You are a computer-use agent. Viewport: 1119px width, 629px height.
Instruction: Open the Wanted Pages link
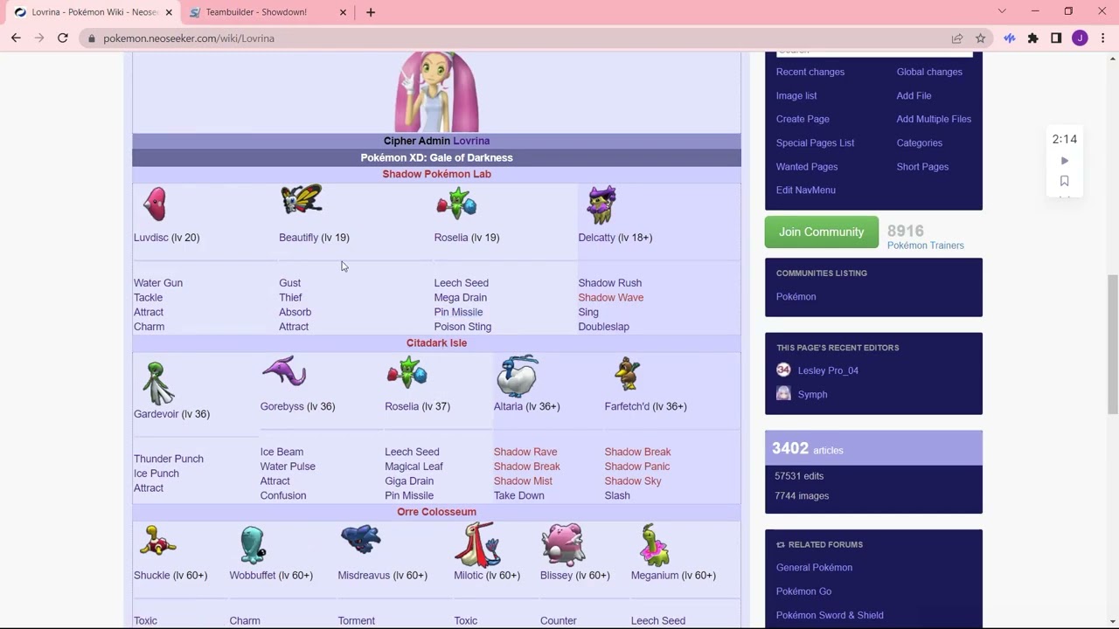coord(807,166)
